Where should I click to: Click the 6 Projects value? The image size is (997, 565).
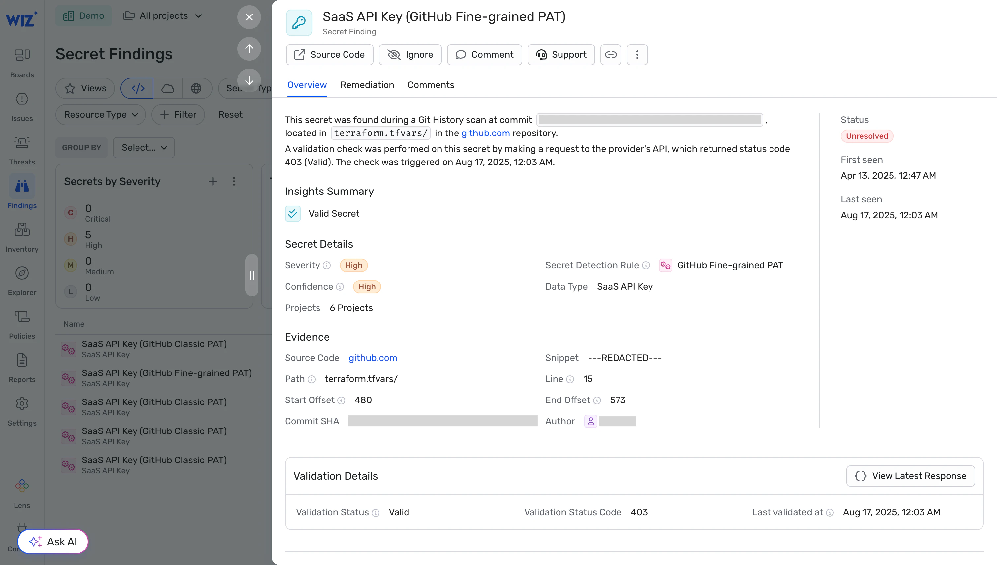point(351,308)
